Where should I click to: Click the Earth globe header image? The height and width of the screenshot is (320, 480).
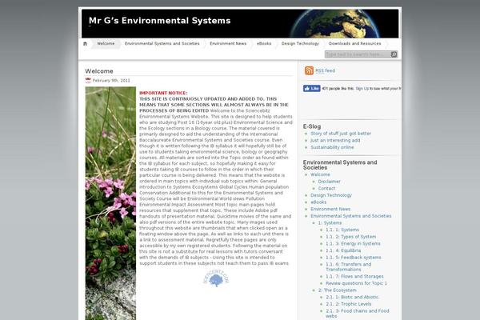(335, 23)
